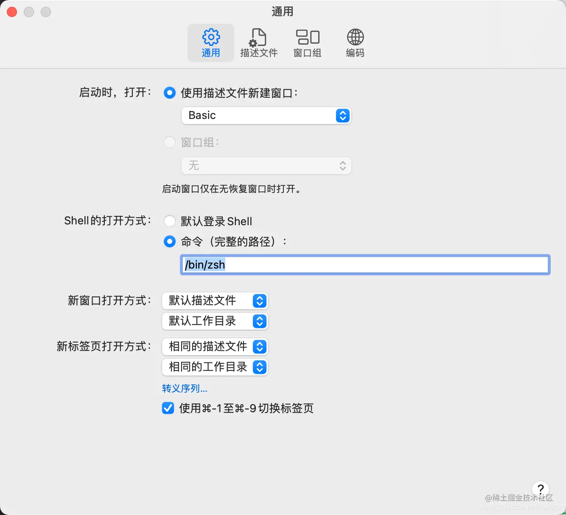Uncheck 使用⌘-1至⌘-9切换标签页

[x=168, y=408]
